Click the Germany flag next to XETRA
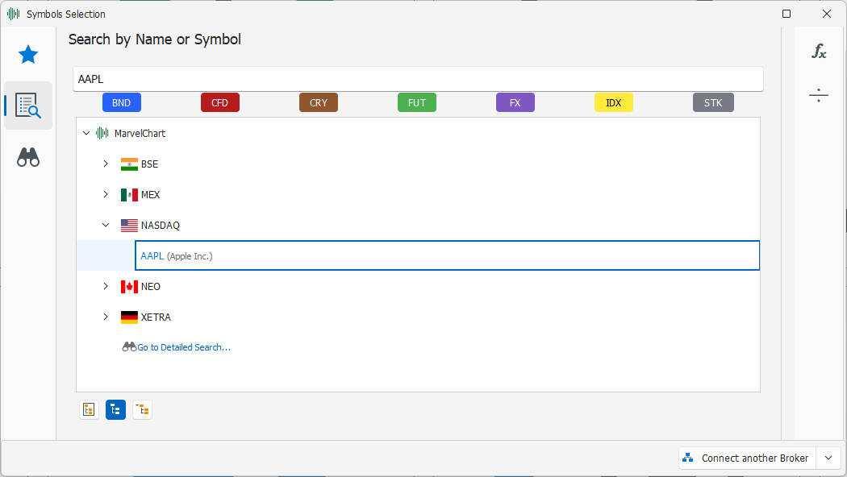Viewport: 847px width, 477px height. 129,317
